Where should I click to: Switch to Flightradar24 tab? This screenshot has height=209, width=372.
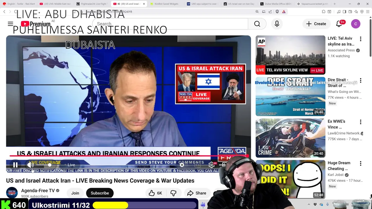point(92,4)
